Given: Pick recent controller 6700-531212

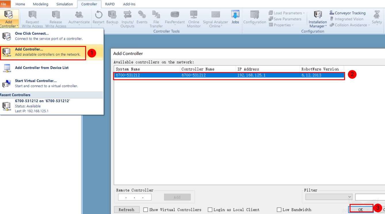Looking at the screenshot, I should tap(52, 106).
